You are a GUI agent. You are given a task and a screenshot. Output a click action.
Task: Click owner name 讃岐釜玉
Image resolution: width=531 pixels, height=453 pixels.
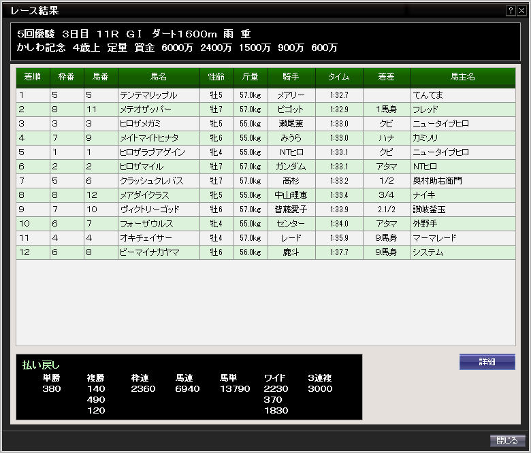429,209
